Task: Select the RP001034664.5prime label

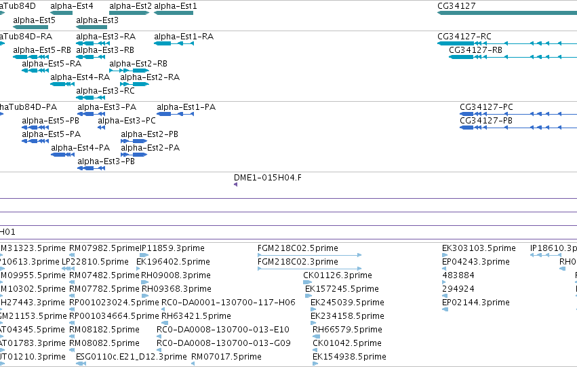Action: click(x=114, y=316)
